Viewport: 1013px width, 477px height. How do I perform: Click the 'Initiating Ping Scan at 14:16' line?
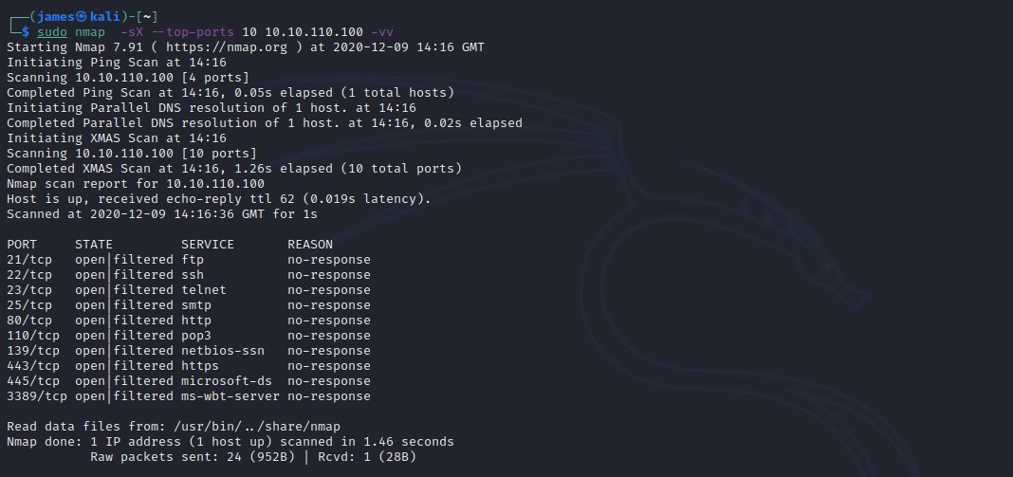pos(117,63)
